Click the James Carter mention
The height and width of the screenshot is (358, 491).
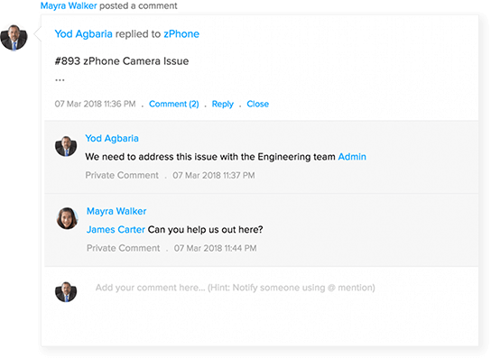(x=116, y=230)
